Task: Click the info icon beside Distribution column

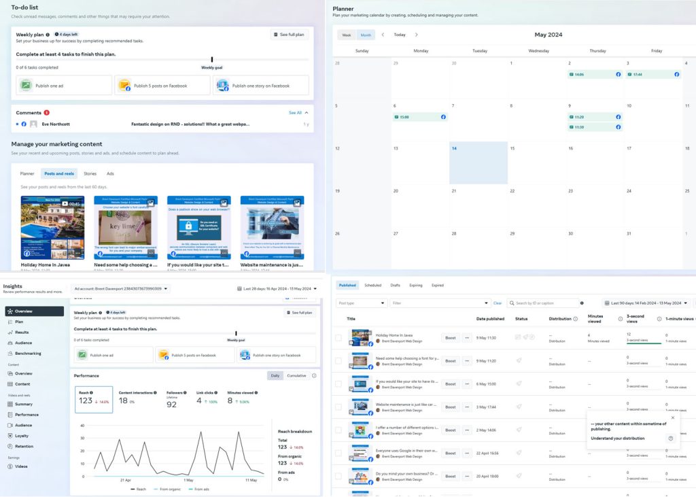Action: pyautogui.click(x=575, y=318)
